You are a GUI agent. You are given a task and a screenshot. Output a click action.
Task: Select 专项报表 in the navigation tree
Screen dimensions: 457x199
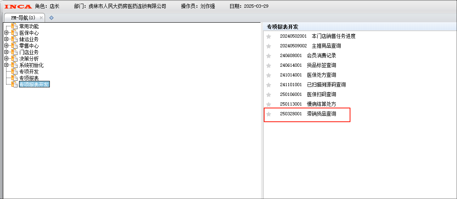point(29,78)
